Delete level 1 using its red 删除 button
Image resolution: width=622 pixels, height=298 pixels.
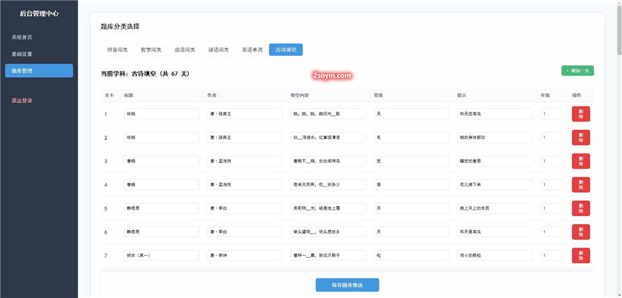580,114
